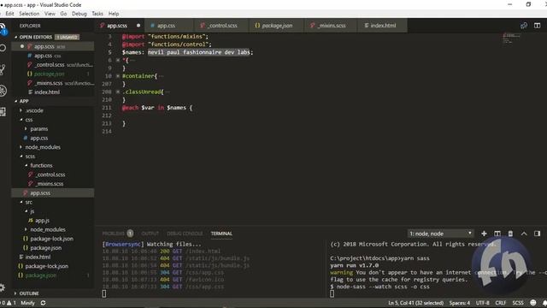
Task: Open _mixins.scss under functions folder
Action: (x=50, y=184)
